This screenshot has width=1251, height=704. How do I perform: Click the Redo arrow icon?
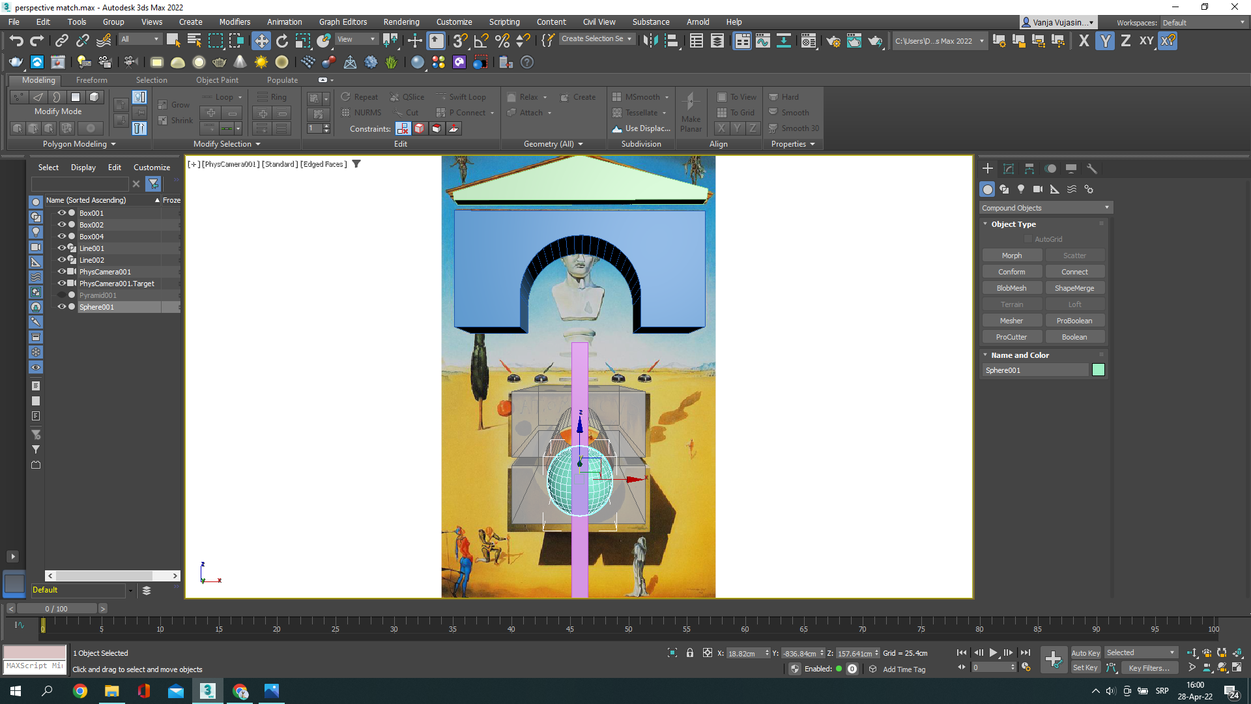point(37,41)
